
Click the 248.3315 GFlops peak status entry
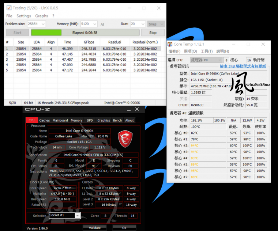click(72, 103)
